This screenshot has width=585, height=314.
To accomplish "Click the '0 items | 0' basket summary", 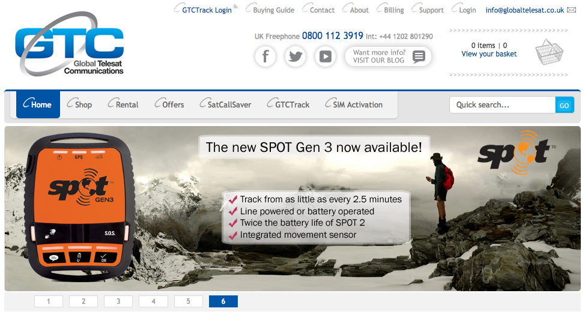I will coord(489,46).
